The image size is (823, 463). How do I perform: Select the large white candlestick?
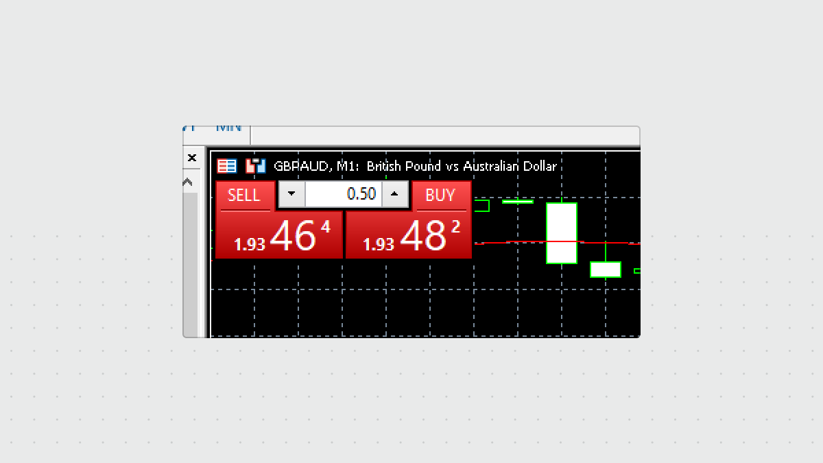click(561, 233)
